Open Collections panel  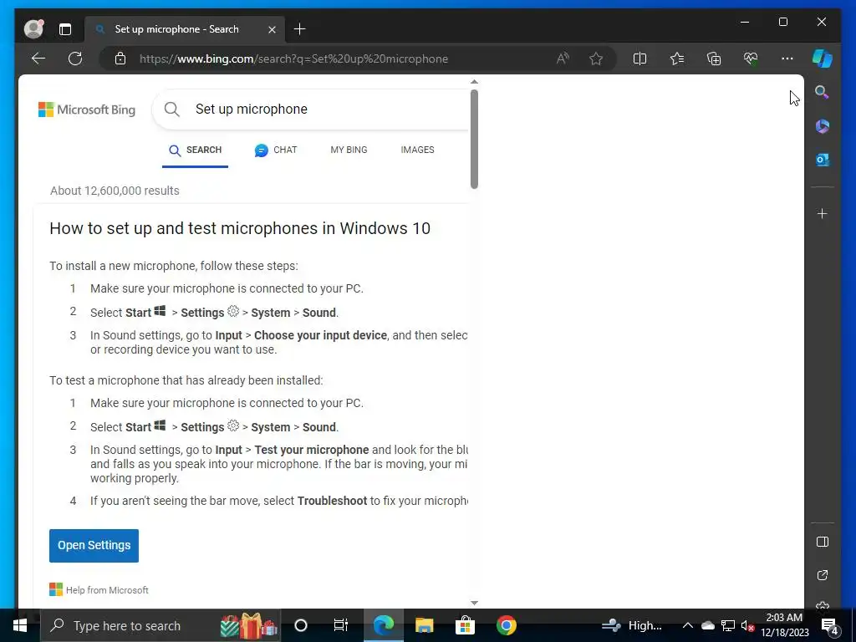coord(714,59)
